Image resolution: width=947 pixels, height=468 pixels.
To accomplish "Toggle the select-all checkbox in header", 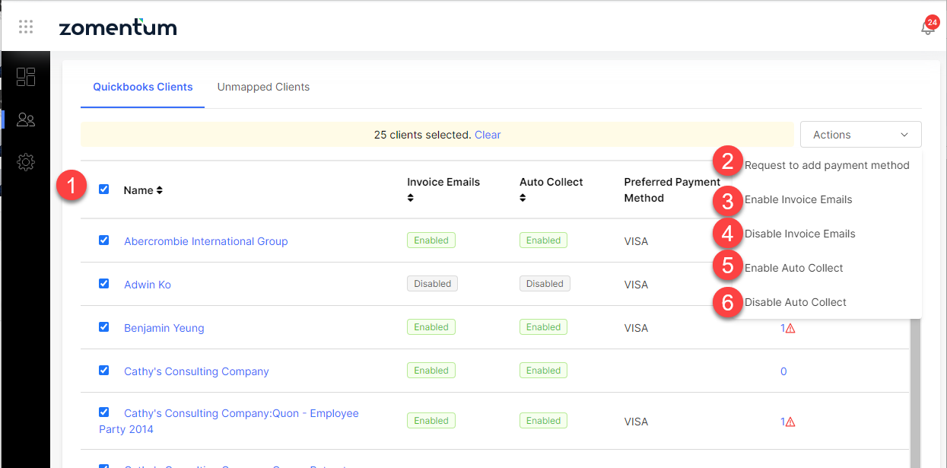I will [x=104, y=189].
